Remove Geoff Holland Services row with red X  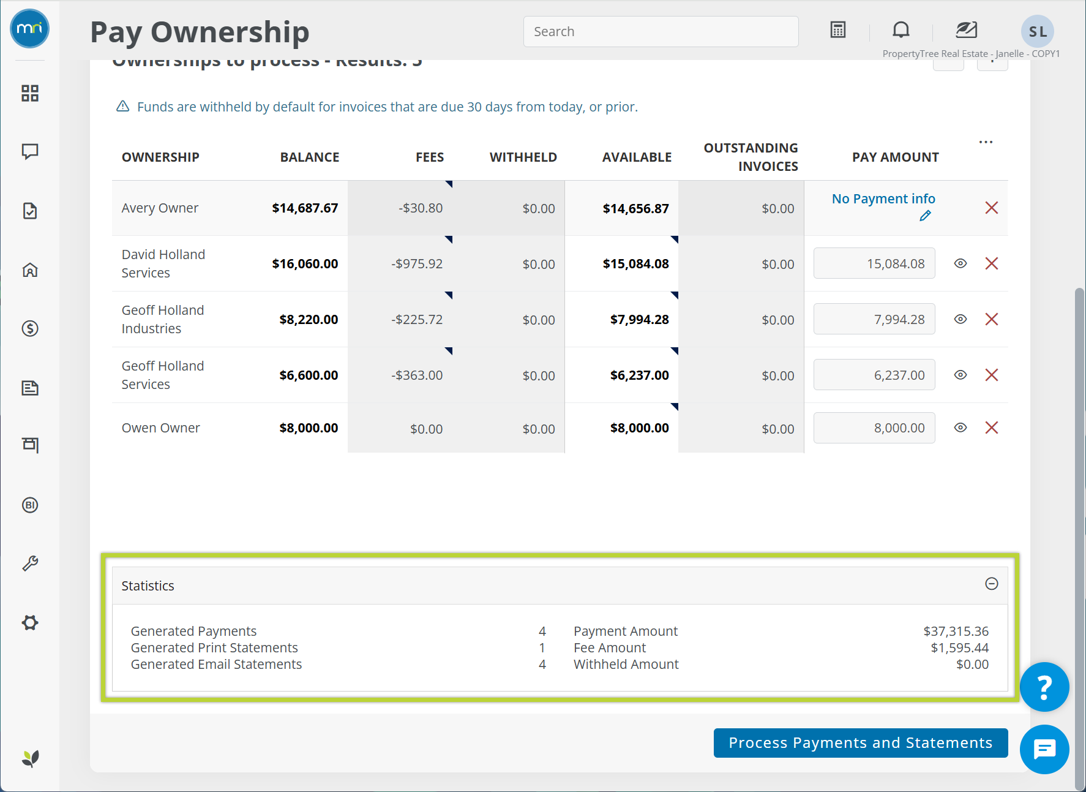coord(992,375)
